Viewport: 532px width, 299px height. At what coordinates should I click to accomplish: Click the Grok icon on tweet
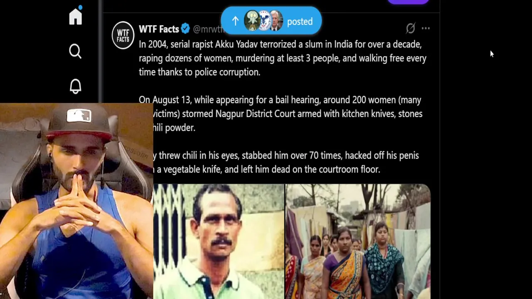pos(411,28)
